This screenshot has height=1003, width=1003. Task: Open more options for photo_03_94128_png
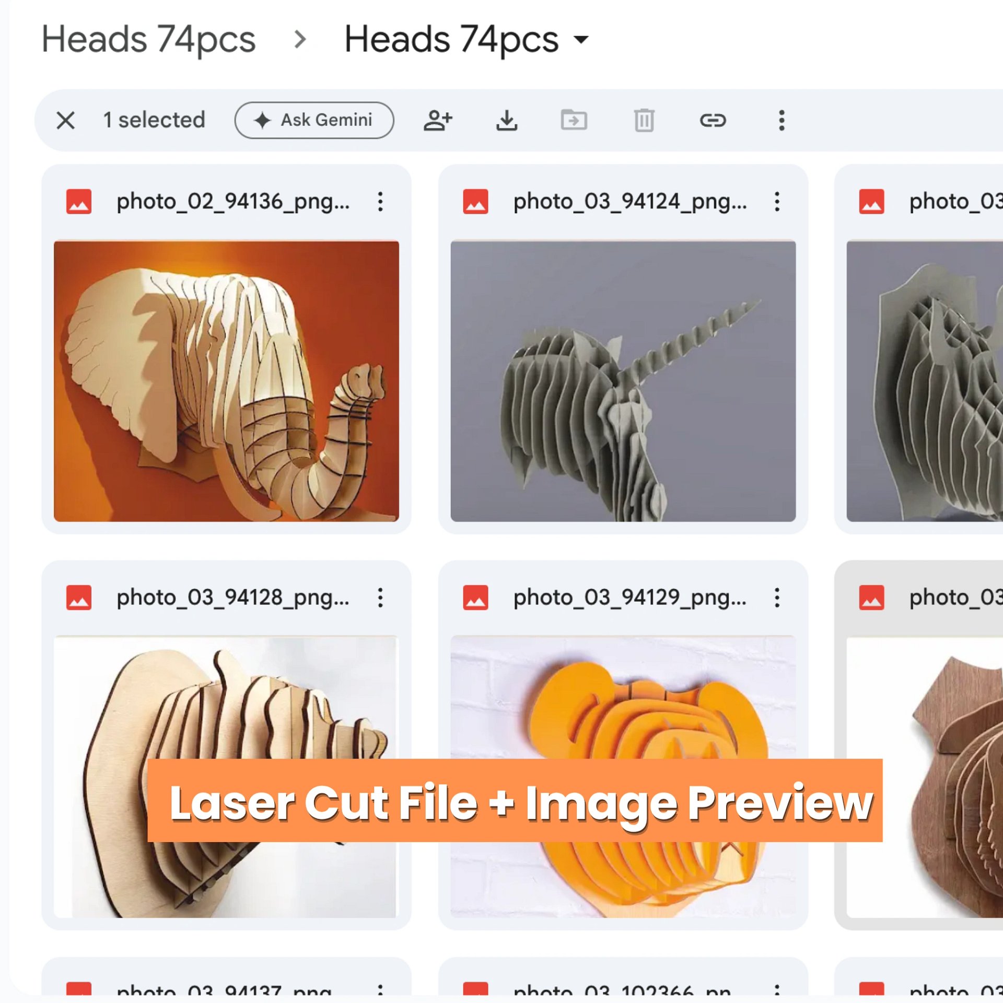pyautogui.click(x=380, y=598)
